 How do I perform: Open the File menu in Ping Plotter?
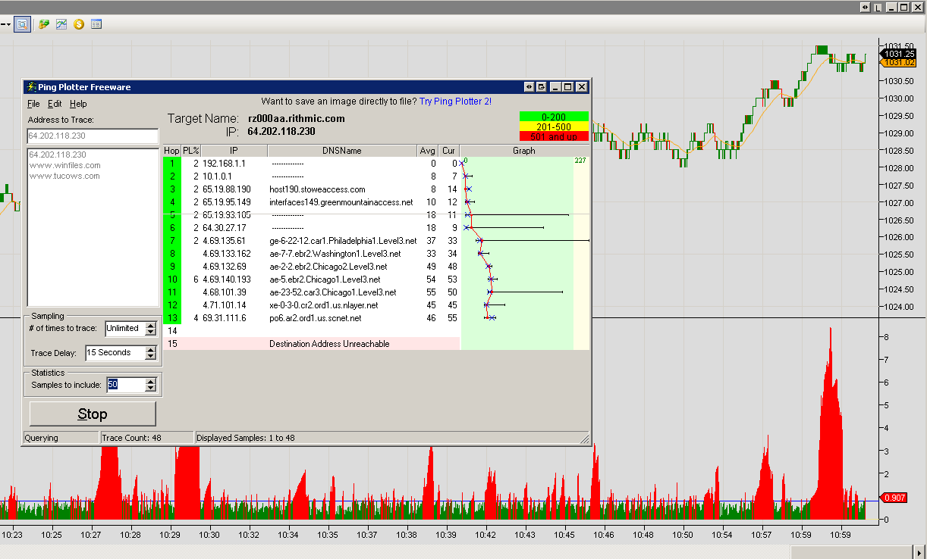(x=33, y=104)
